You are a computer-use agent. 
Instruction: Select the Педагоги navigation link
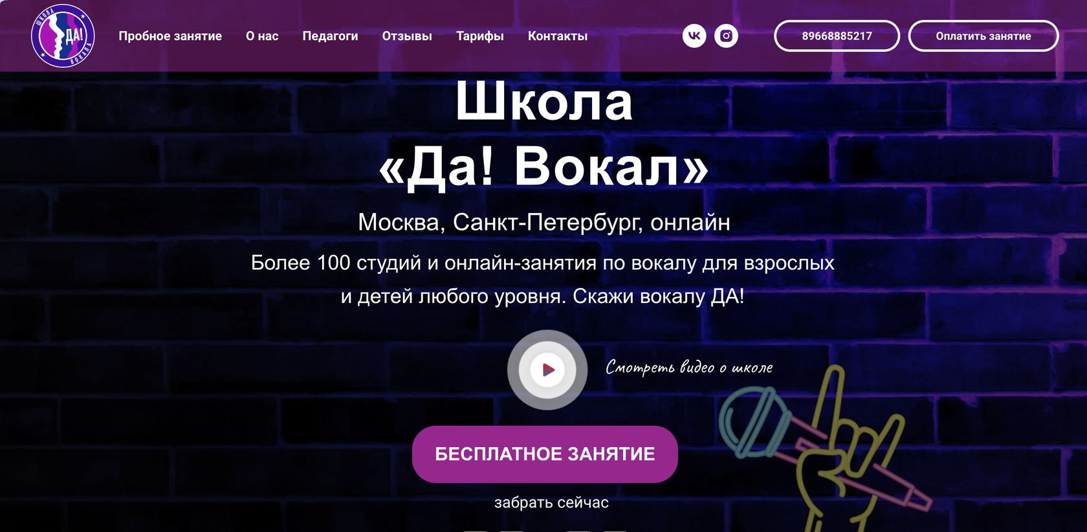pyautogui.click(x=330, y=36)
